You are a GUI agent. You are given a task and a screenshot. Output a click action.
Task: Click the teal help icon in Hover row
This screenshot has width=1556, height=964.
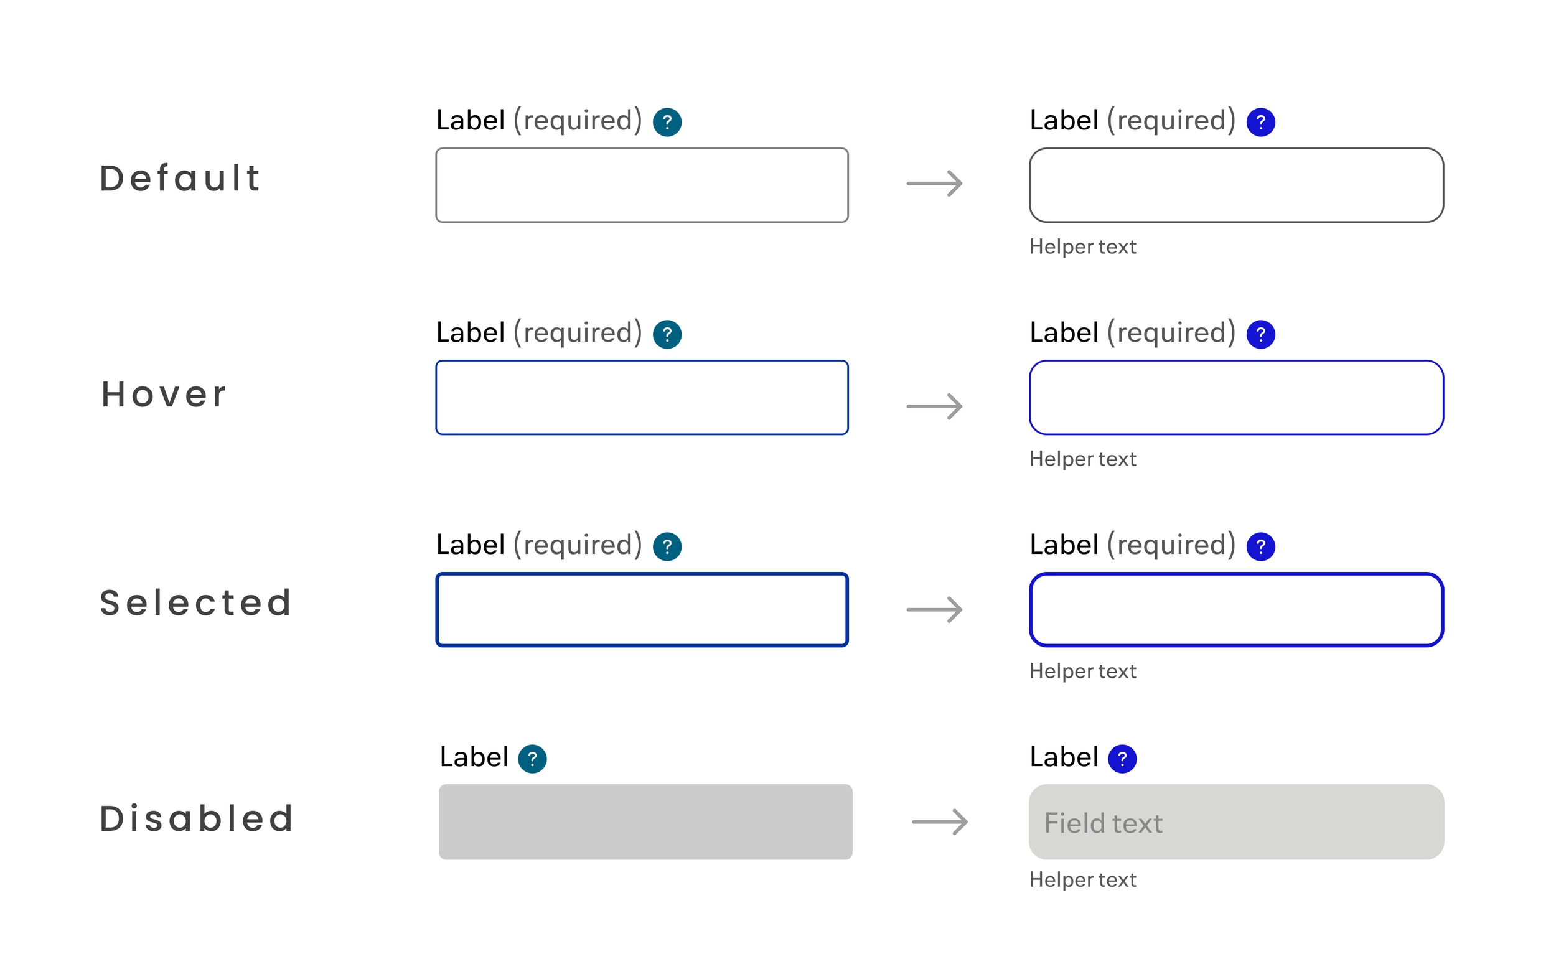(667, 334)
